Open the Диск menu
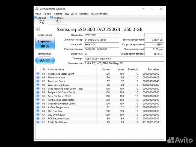The image size is (196, 147). point(74,14)
